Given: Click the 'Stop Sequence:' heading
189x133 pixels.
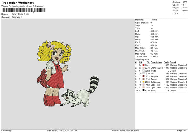Looking at the screenshot, I should 142,59.
